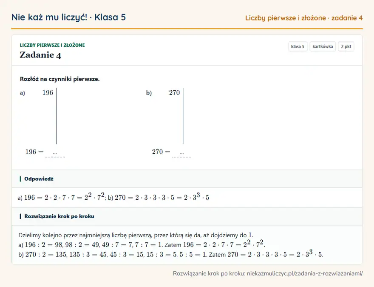Click the sentence starting 'Dzielimy kolejno przez najmniejszą'
This screenshot has width=374, height=287.
click(x=136, y=235)
